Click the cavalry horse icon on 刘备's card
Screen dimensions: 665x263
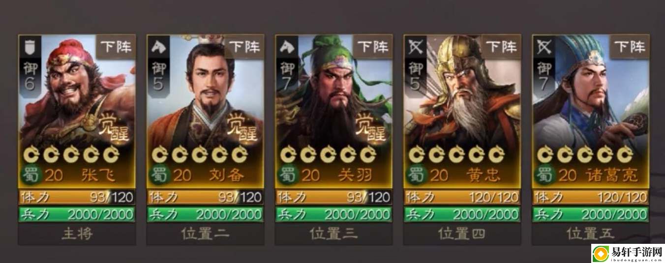158,48
